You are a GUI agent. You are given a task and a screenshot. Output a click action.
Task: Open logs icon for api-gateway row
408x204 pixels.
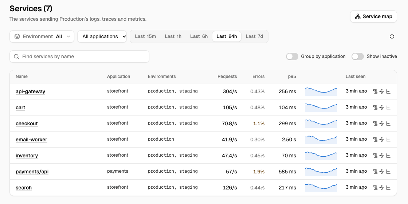(375, 91)
